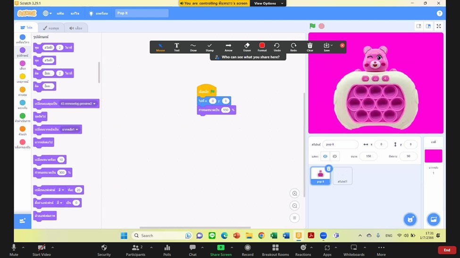Select the Text annotation tool
This screenshot has width=460, height=258.
176,47
